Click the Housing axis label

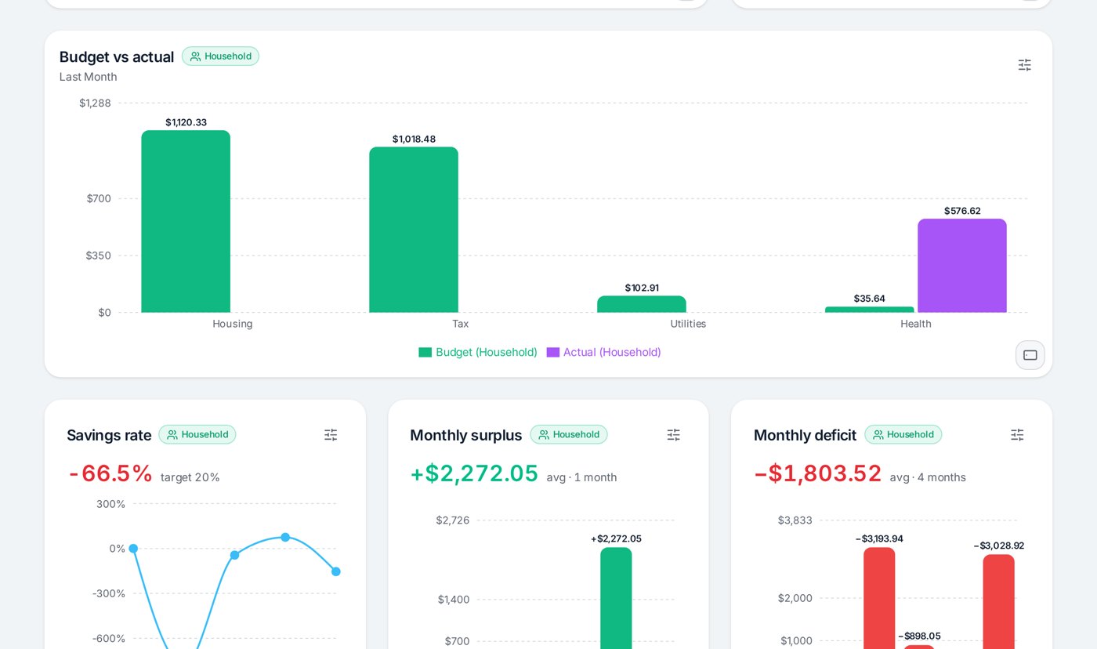coord(233,324)
